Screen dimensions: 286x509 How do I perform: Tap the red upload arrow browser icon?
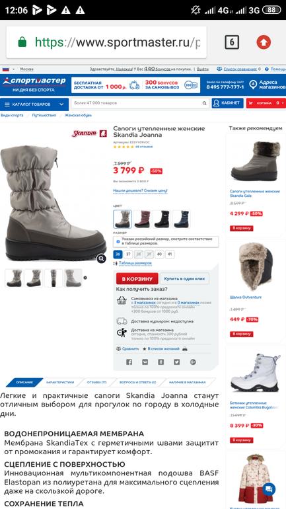(x=264, y=42)
